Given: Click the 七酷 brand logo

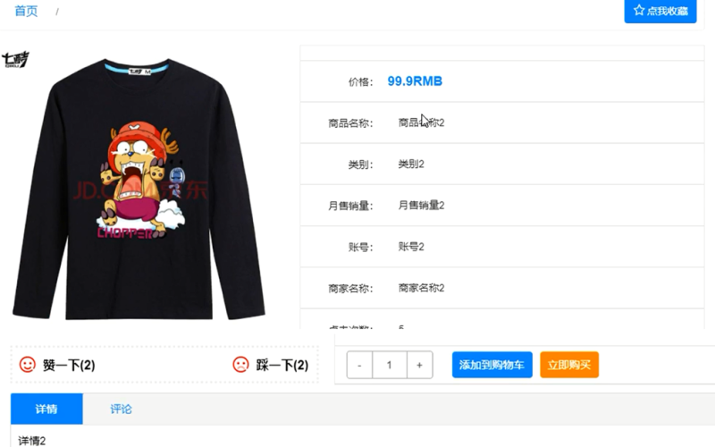Looking at the screenshot, I should (x=15, y=60).
